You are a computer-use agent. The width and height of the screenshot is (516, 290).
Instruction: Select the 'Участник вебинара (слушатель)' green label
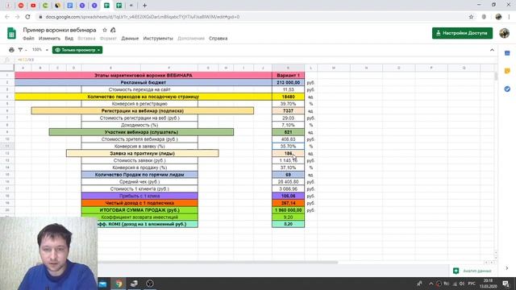click(142, 132)
